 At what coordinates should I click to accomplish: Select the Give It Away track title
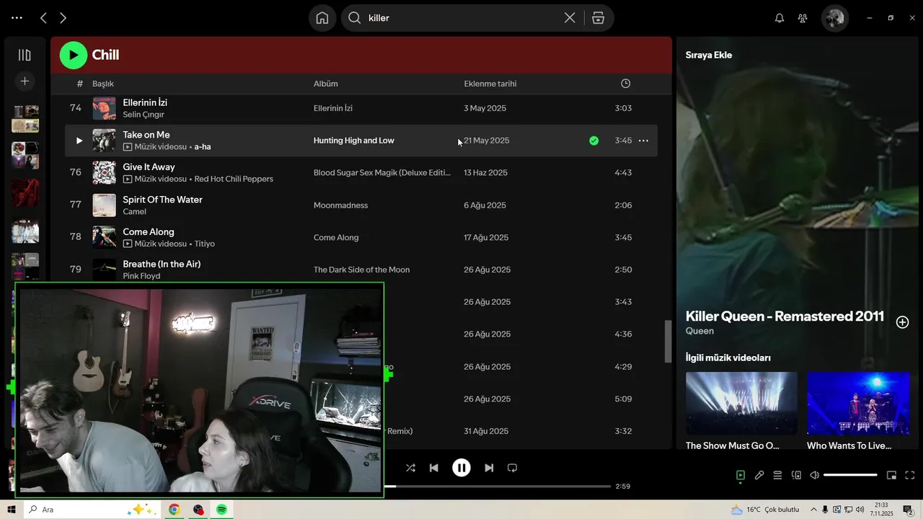click(x=149, y=167)
